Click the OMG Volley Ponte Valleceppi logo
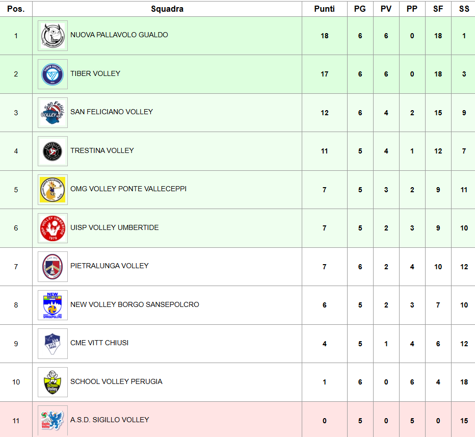This screenshot has width=475, height=437. click(52, 190)
